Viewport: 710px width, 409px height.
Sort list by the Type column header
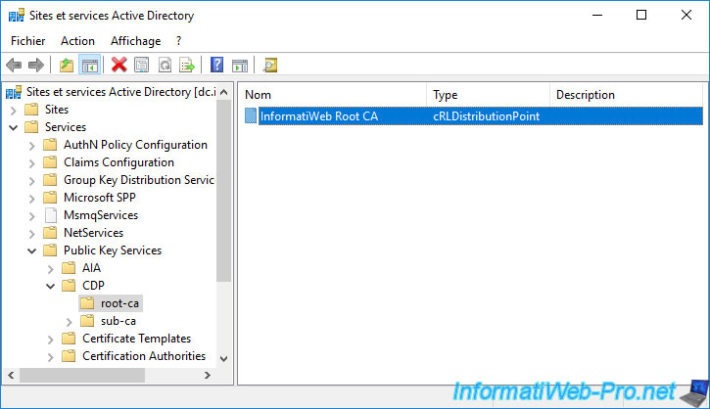(487, 95)
